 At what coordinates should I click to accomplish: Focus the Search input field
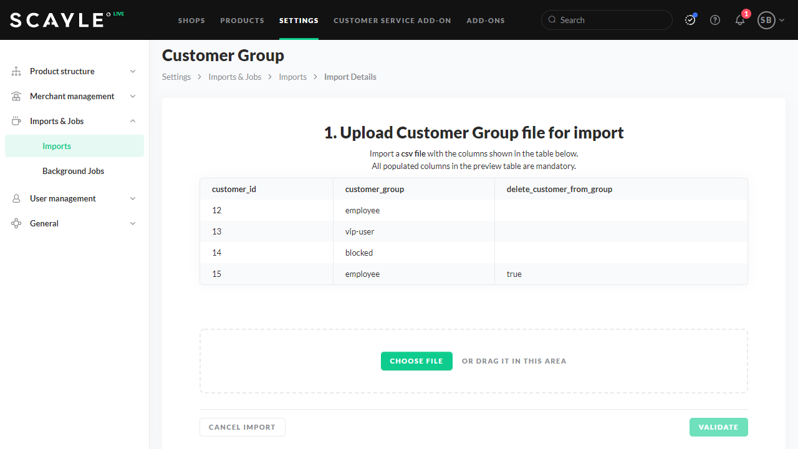click(613, 20)
